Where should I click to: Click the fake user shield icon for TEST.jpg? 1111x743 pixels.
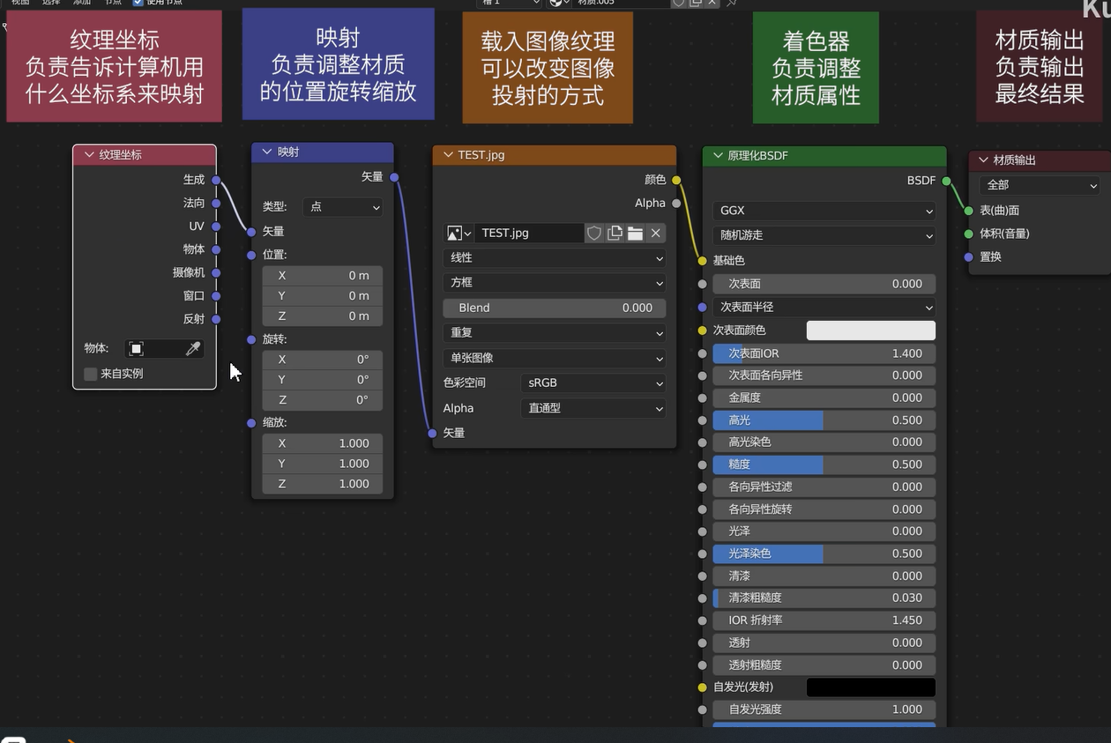(594, 233)
